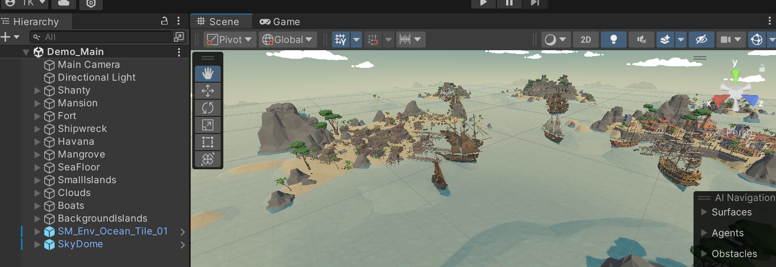Select the Move tool

coord(208,91)
